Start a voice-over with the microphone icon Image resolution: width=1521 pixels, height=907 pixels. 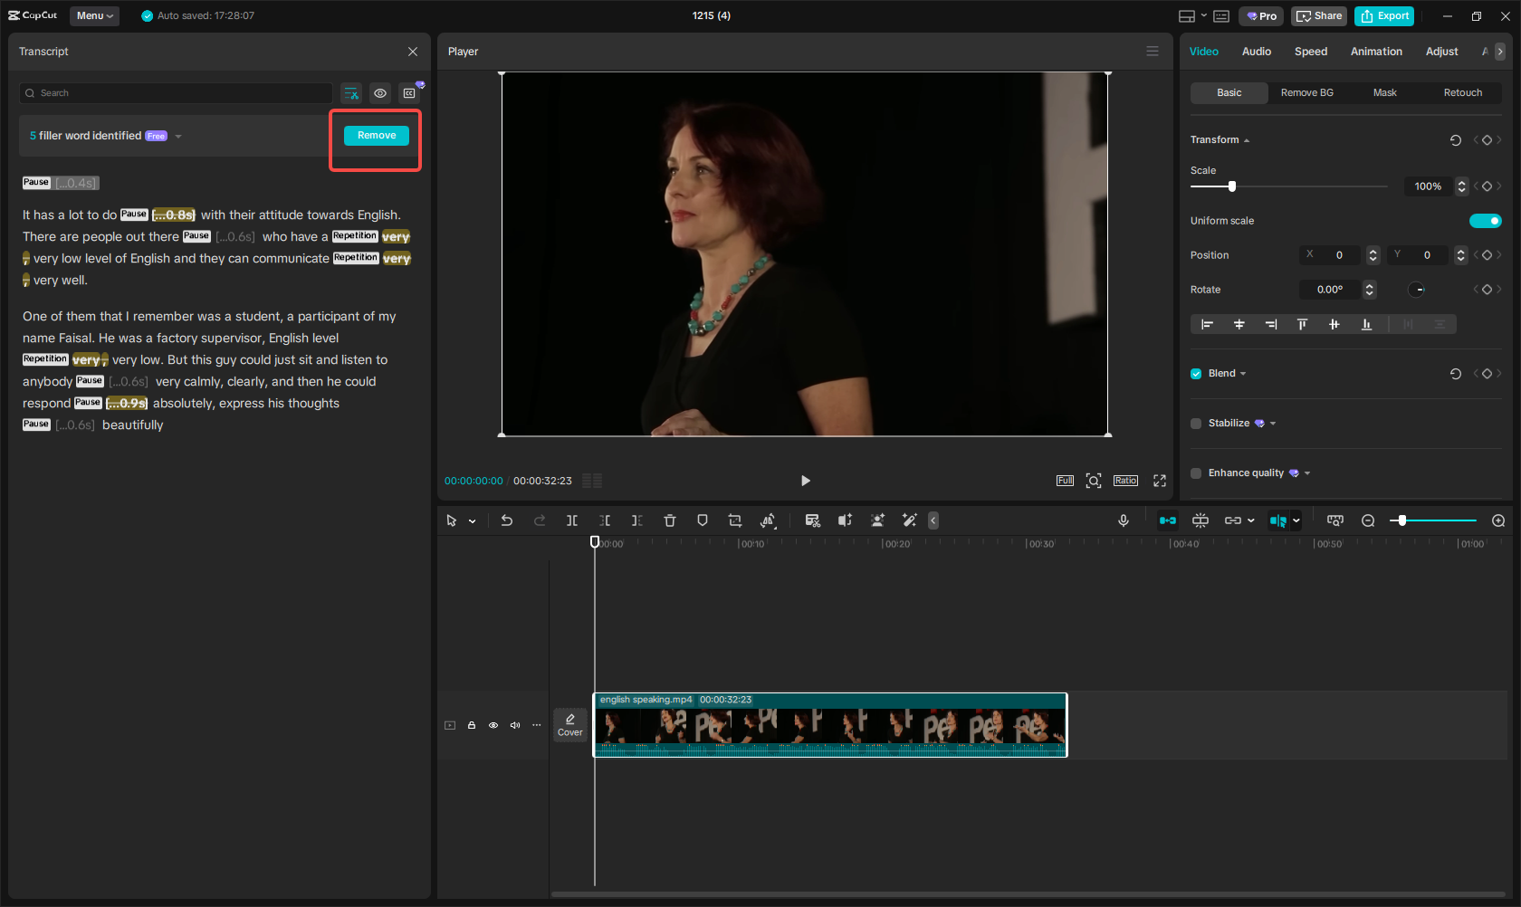1124,520
